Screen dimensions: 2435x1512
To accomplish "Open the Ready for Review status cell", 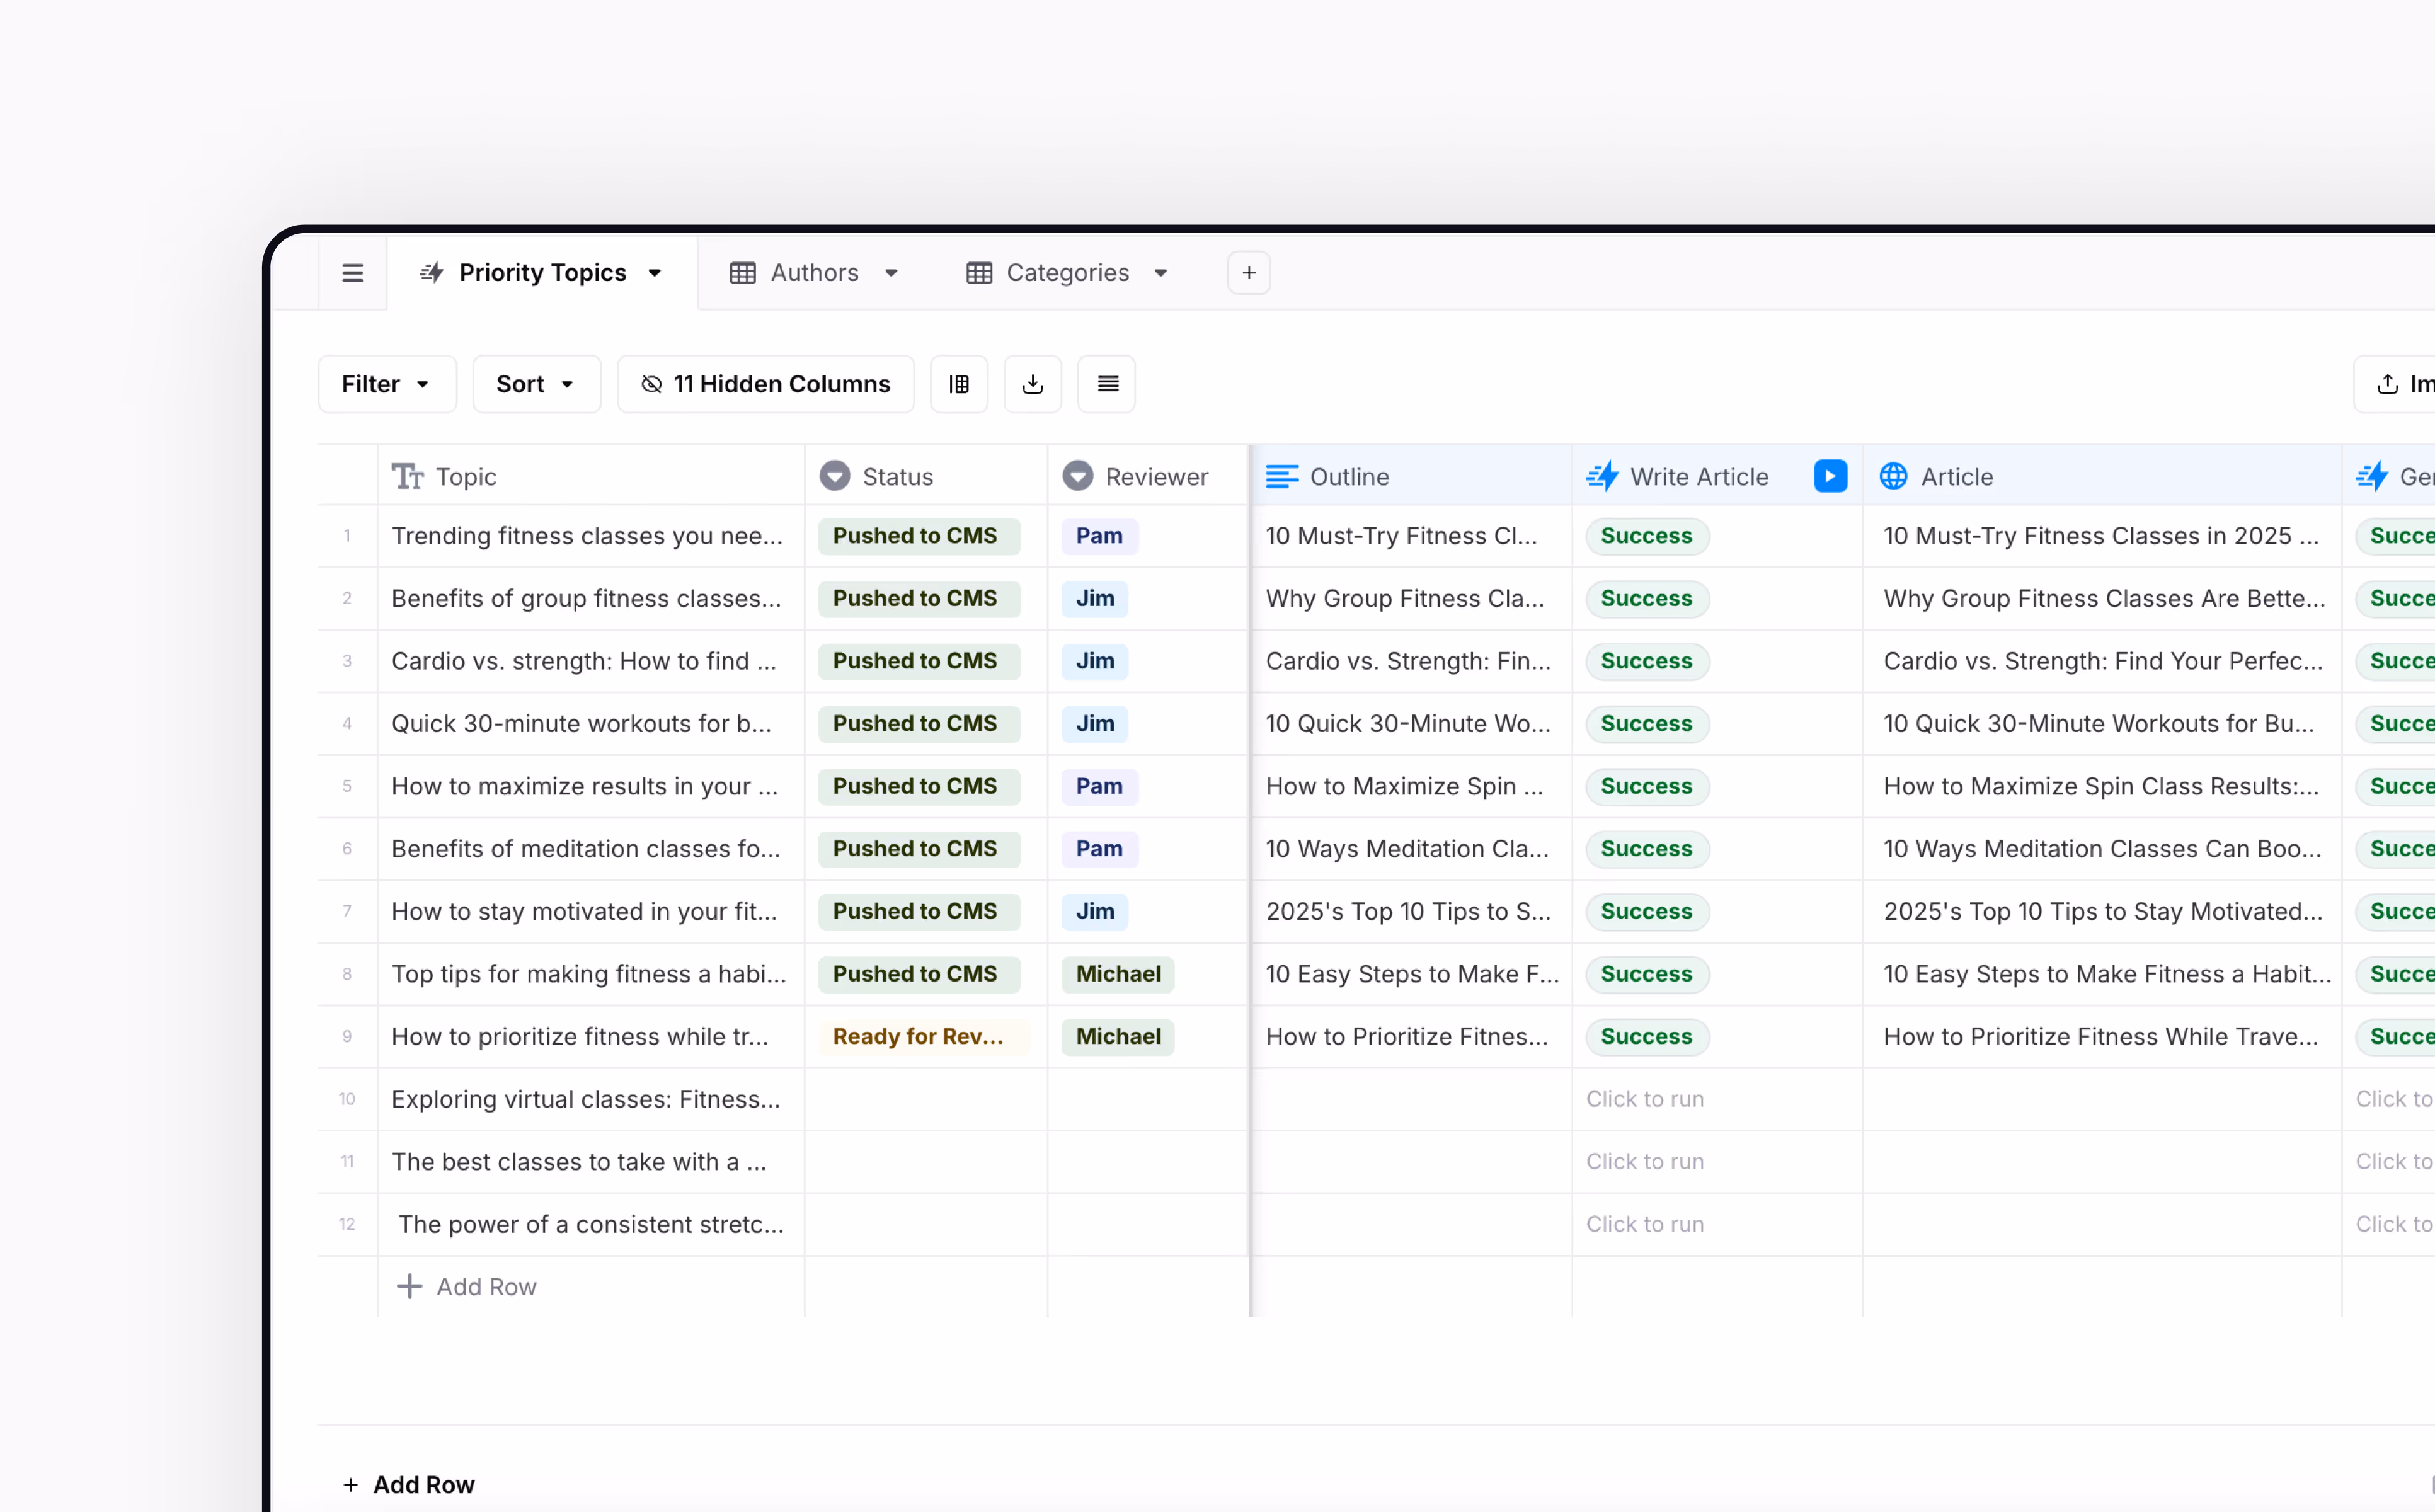I will coord(924,1037).
